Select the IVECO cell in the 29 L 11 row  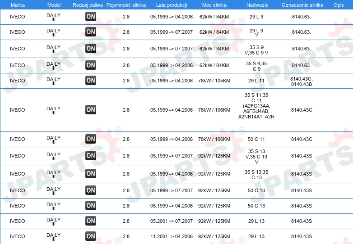[x=17, y=81]
